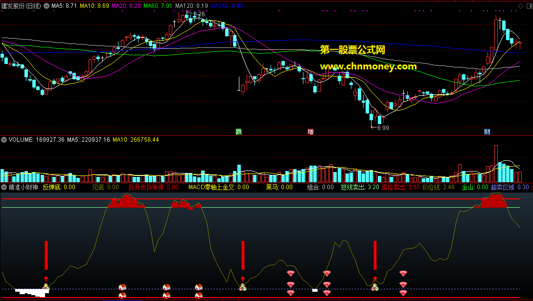The image size is (533, 301).
Task: Select the MA10: 8.69 label
Action: pyautogui.click(x=94, y=6)
